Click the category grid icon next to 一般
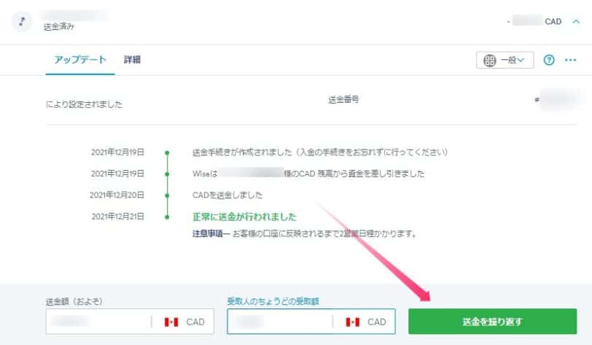The image size is (592, 345). pyautogui.click(x=490, y=60)
